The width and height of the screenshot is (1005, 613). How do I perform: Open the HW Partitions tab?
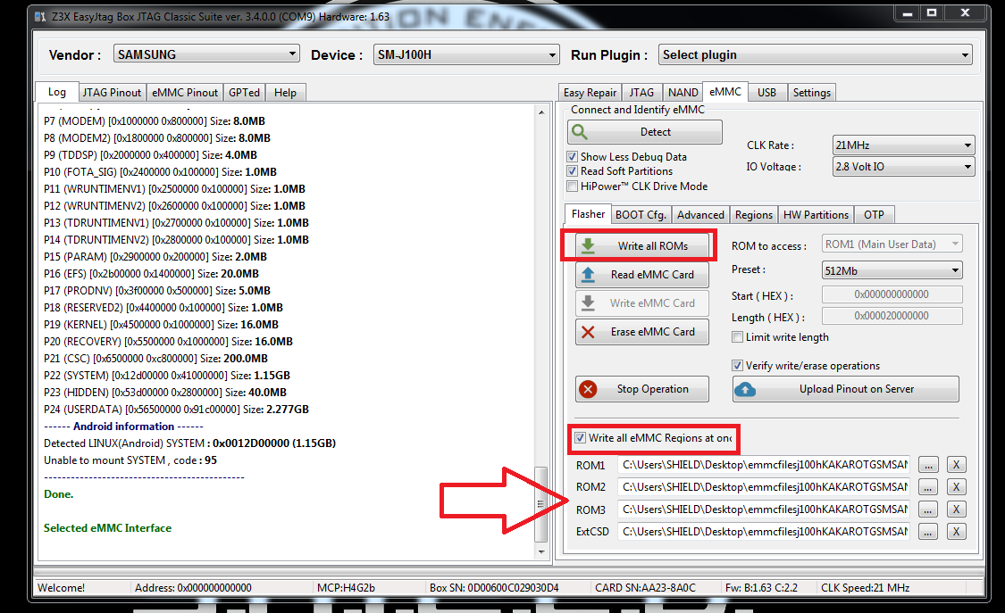(816, 215)
